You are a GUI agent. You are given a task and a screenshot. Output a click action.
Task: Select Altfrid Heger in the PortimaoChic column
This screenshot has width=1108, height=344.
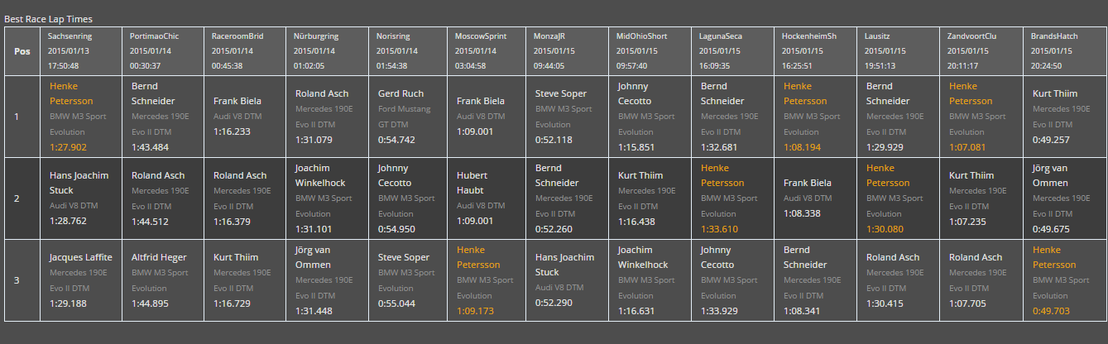158,257
